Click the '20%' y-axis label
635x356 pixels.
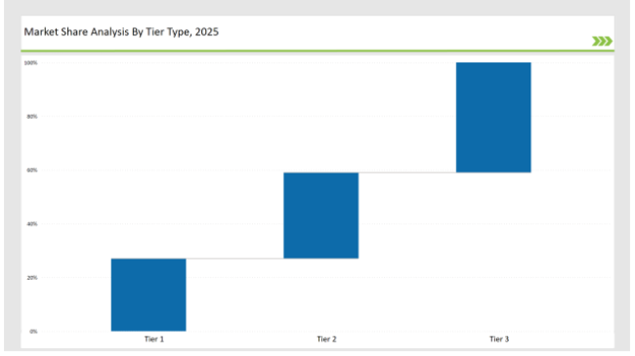tap(32, 278)
